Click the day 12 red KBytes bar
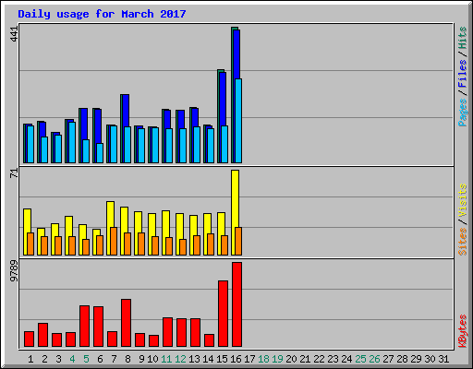This screenshot has width=473, height=369. point(181,333)
